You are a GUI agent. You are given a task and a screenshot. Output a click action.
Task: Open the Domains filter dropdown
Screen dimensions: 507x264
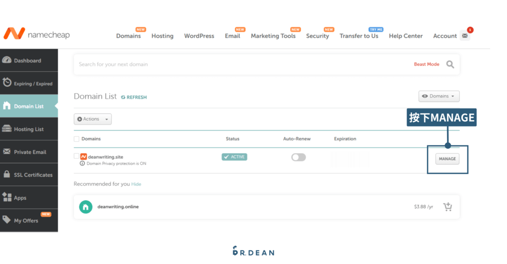point(439,96)
